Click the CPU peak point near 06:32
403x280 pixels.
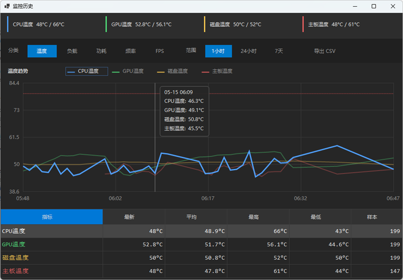coord(337,146)
